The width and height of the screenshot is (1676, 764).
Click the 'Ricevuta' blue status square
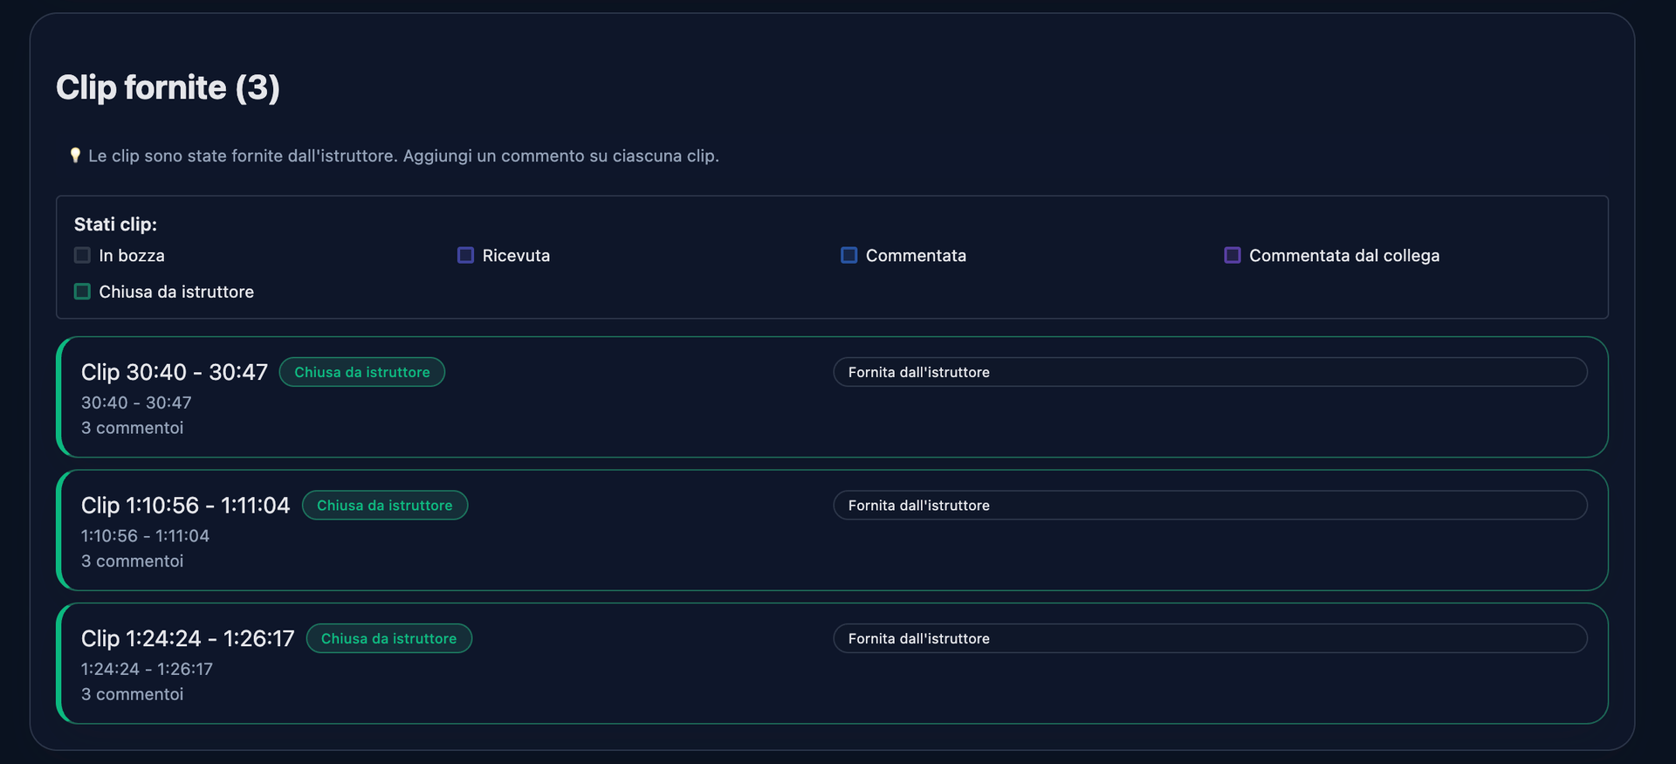[x=465, y=255]
